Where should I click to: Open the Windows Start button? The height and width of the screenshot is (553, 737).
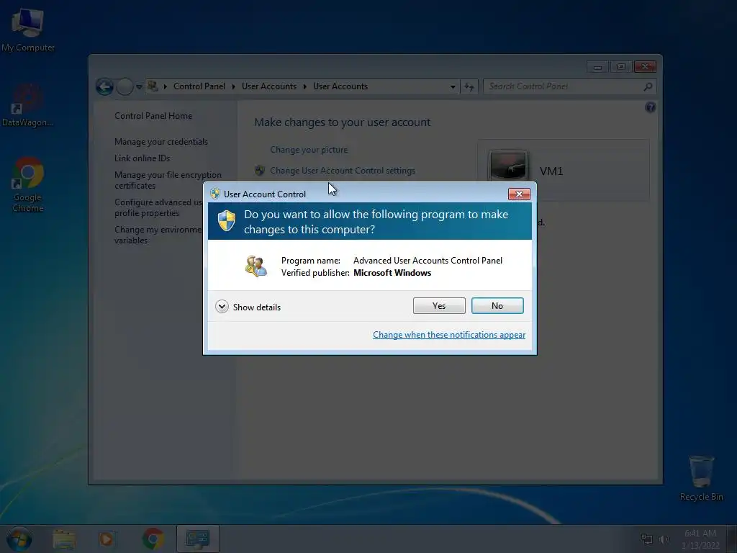[x=19, y=539]
